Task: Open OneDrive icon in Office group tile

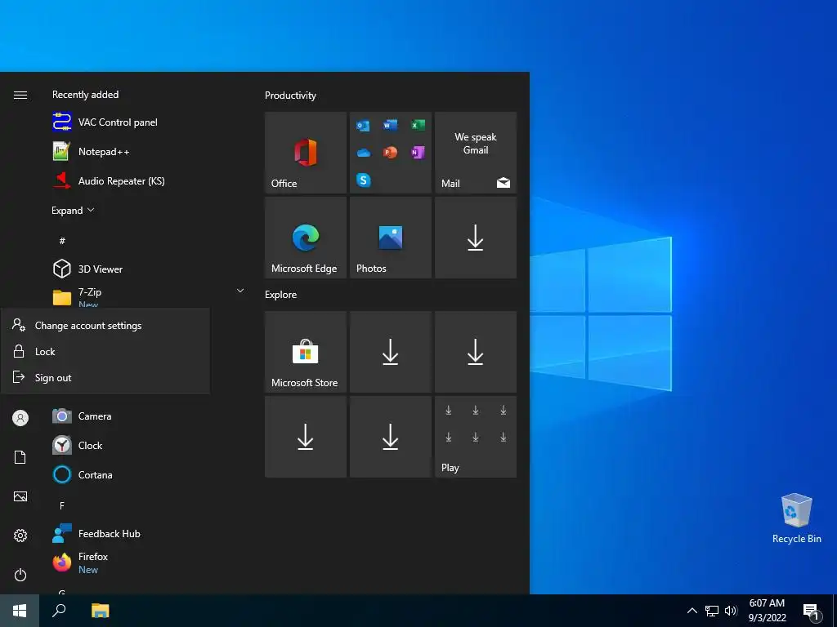Action: [364, 153]
